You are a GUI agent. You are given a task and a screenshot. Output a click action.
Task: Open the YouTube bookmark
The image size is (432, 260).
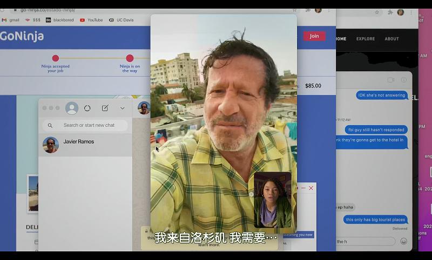pyautogui.click(x=91, y=20)
